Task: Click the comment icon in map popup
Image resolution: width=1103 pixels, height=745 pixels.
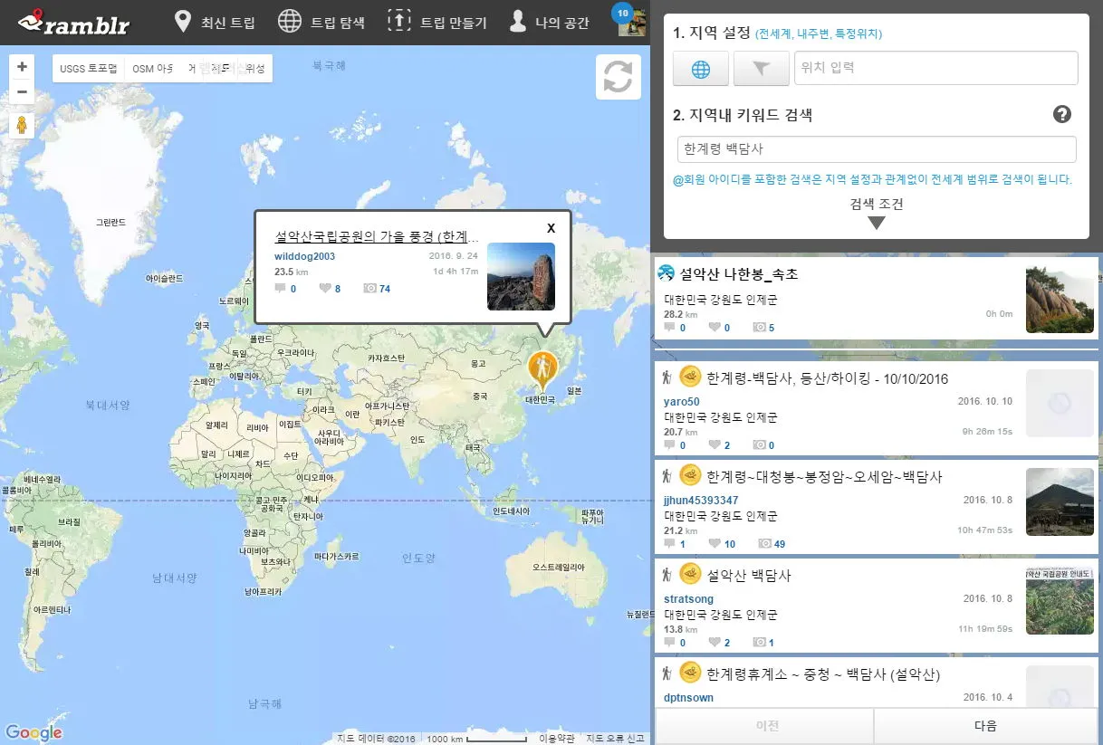Action: tap(280, 288)
